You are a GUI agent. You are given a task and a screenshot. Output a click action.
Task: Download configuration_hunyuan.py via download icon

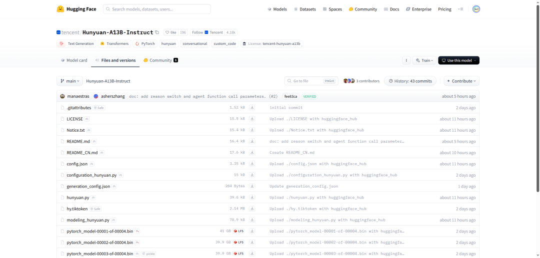click(252, 175)
